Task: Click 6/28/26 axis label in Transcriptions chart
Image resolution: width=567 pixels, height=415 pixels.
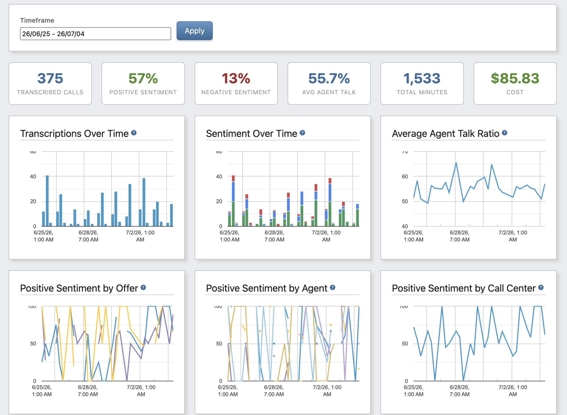Action: pos(88,236)
